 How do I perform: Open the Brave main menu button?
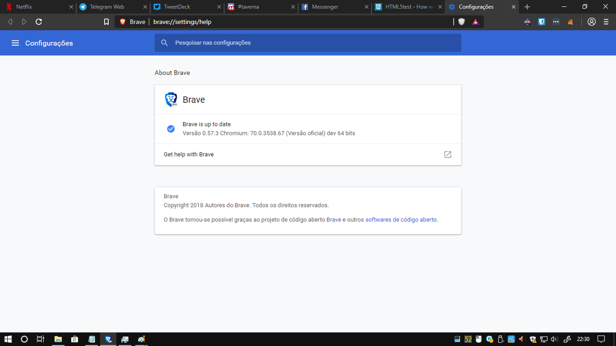[x=606, y=22]
